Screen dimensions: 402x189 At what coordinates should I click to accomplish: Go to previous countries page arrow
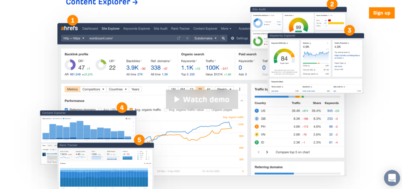[259, 152]
